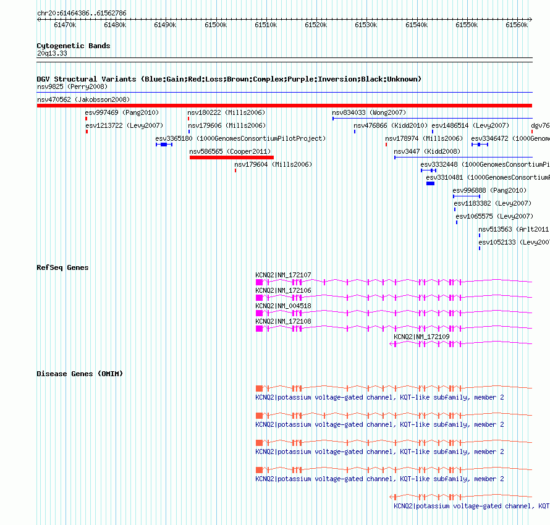
Task: Open variant nsv476866 (Kidd2010)
Action: tap(391, 125)
